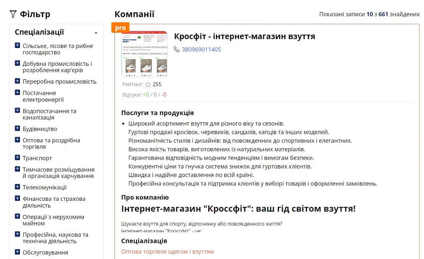424x259 pixels.
Task: Expand Добувна промисловість plus icon
Action: coord(17,63)
